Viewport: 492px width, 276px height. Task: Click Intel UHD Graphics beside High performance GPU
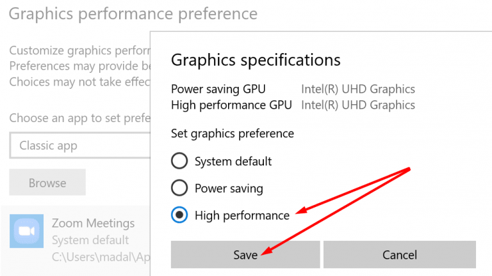coord(358,105)
